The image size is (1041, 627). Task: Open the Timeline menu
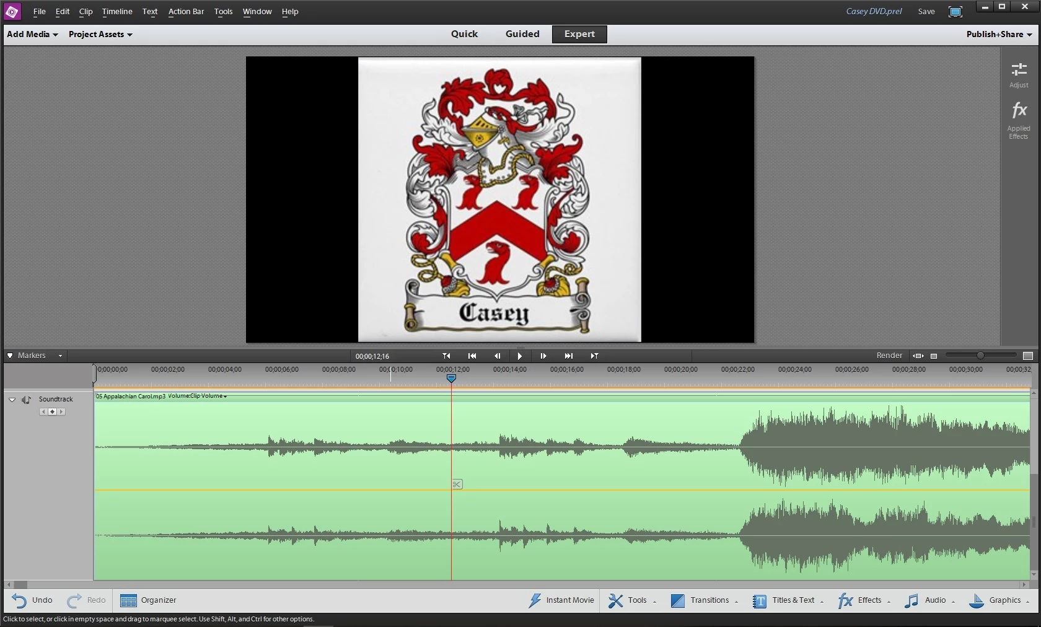click(117, 11)
